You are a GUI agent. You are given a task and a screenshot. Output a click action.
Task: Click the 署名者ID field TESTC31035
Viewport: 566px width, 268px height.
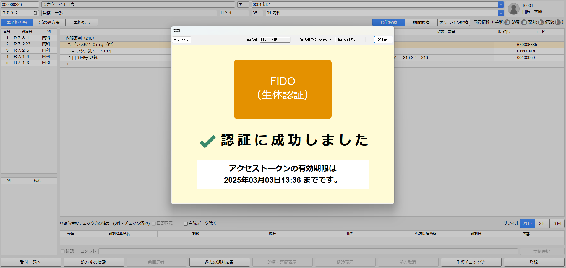coord(350,40)
